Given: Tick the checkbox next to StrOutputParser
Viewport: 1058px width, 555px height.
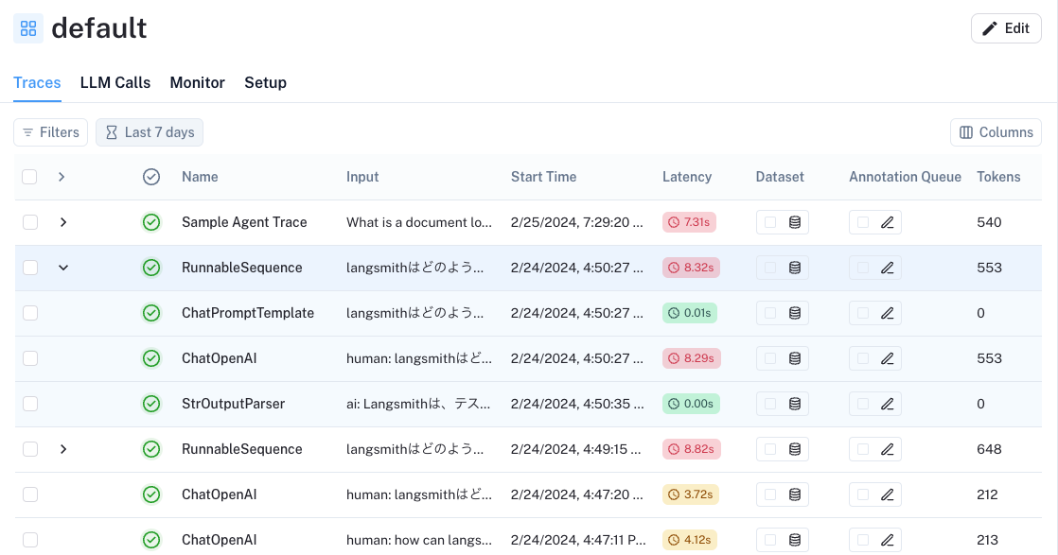Looking at the screenshot, I should (29, 404).
